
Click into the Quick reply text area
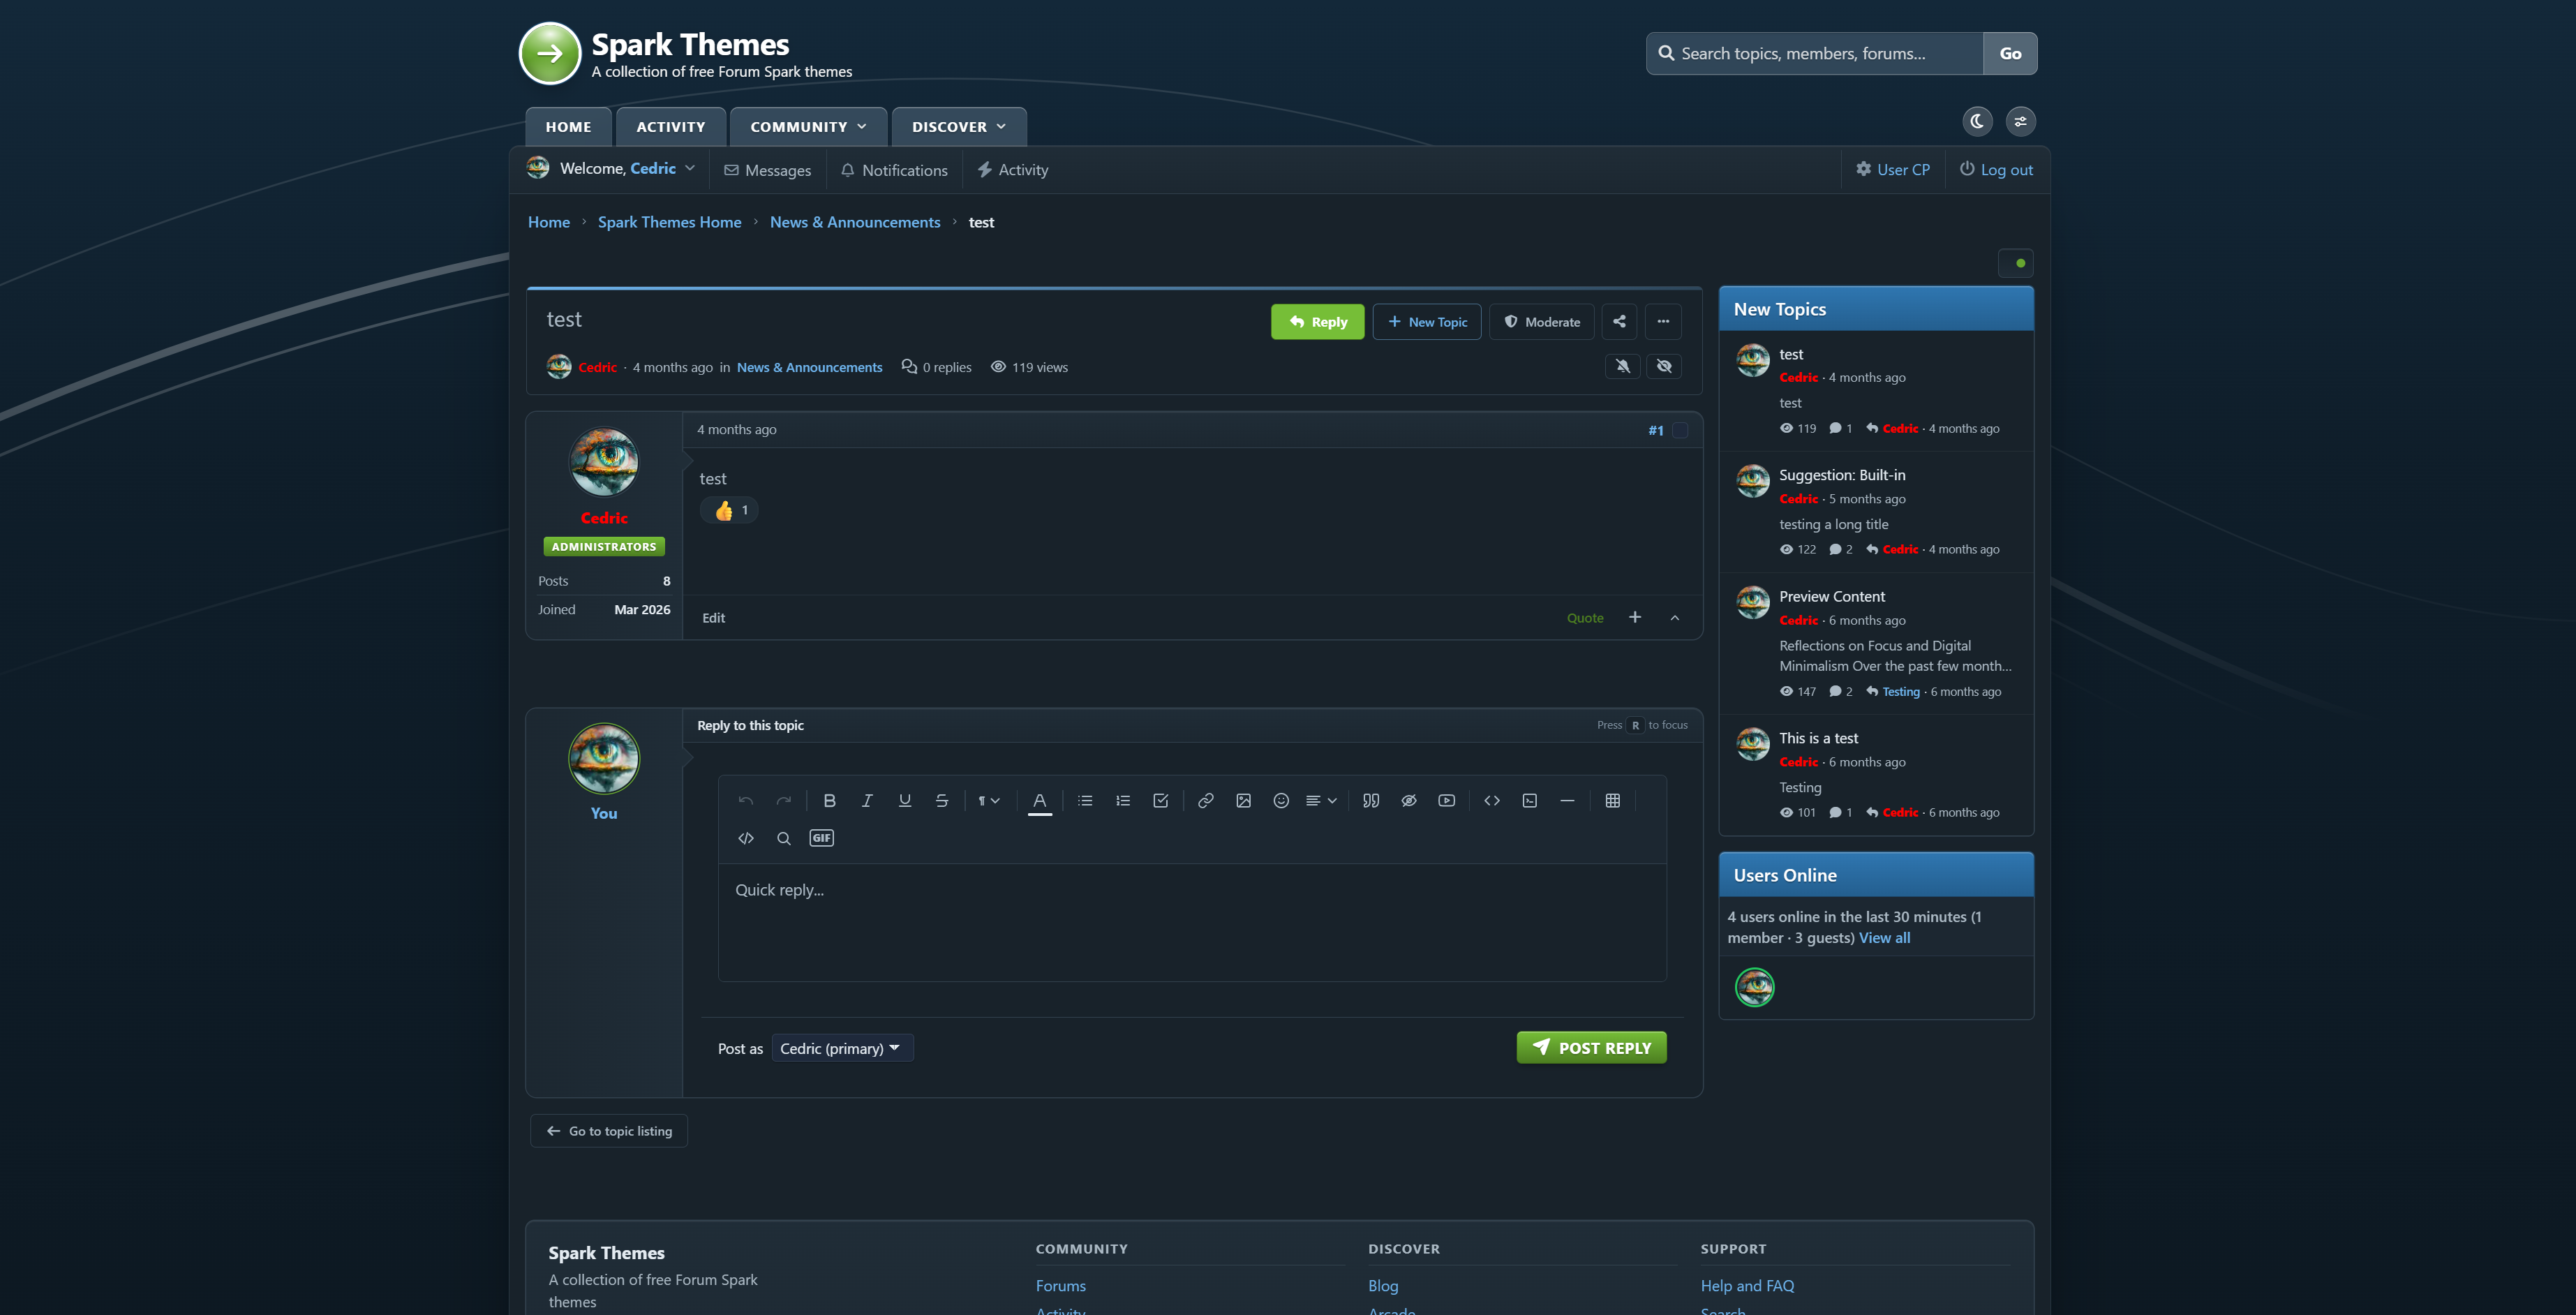pos(1192,922)
